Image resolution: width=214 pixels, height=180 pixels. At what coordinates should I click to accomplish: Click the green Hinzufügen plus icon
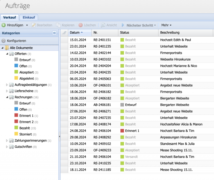pos(4,25)
